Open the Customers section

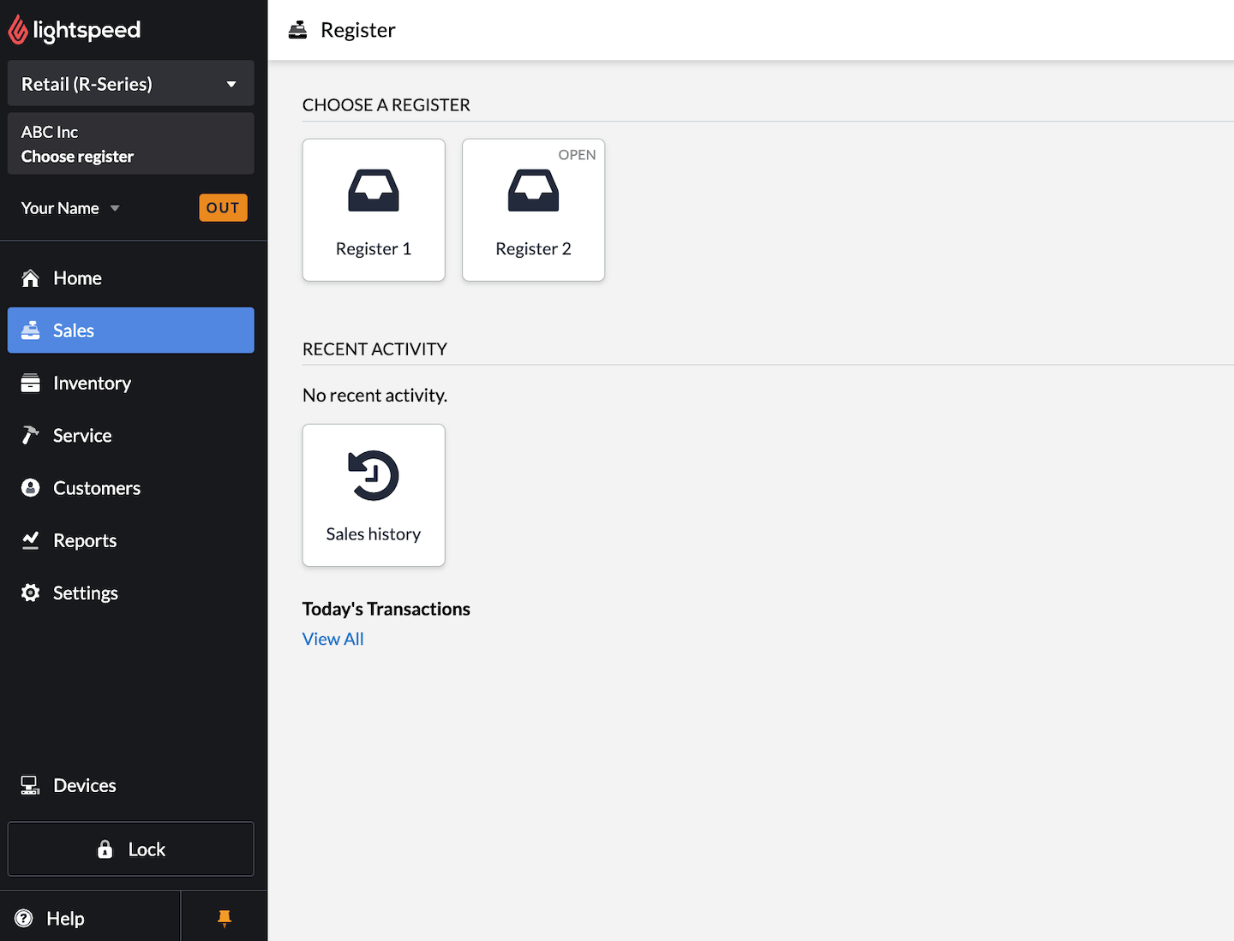coord(96,488)
